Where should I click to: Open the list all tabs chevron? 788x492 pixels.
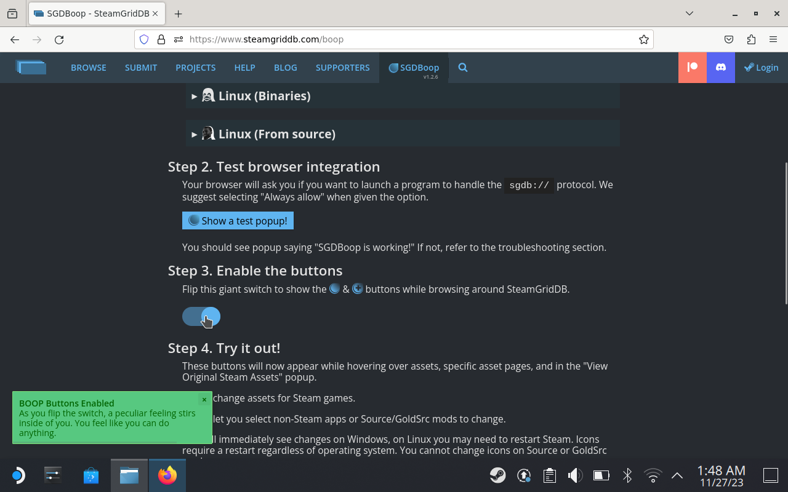pyautogui.click(x=689, y=14)
